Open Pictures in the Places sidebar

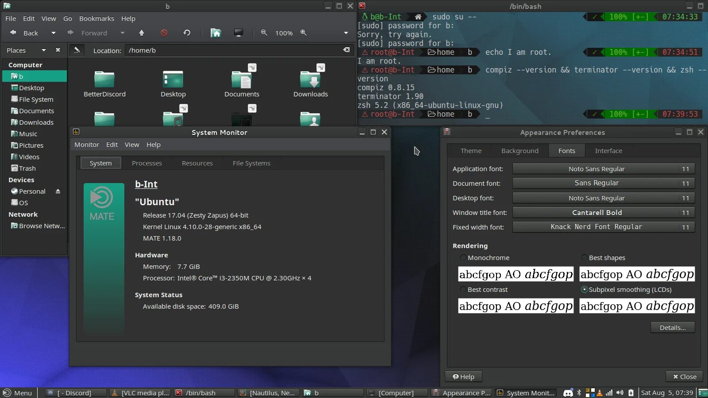click(x=35, y=145)
